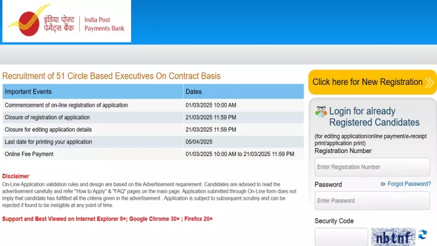
Task: Click the red Disclaimer heading
Action: click(x=16, y=176)
